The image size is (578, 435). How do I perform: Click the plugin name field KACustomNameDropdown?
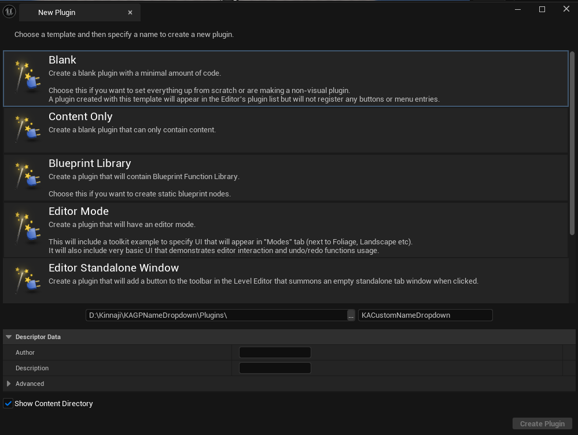(425, 315)
